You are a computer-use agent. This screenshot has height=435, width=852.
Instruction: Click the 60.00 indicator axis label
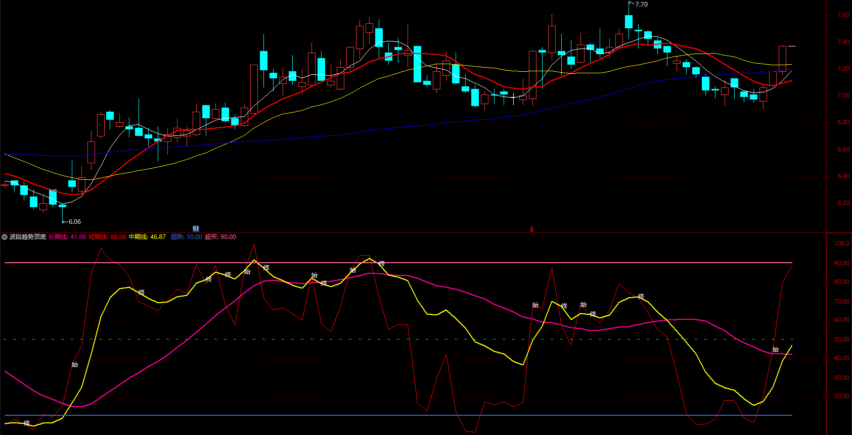pyautogui.click(x=842, y=320)
